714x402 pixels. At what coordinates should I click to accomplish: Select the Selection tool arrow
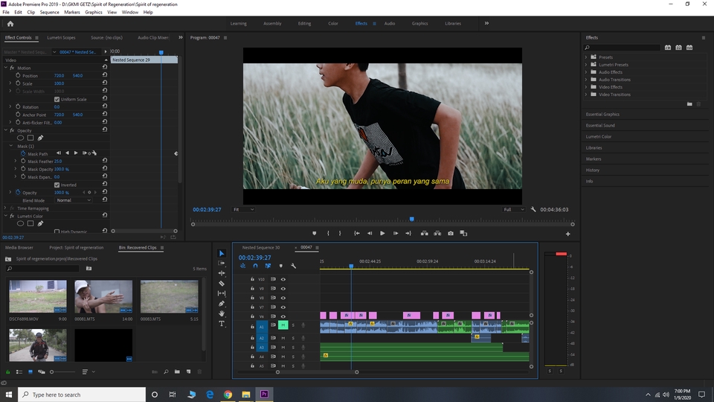pyautogui.click(x=222, y=253)
